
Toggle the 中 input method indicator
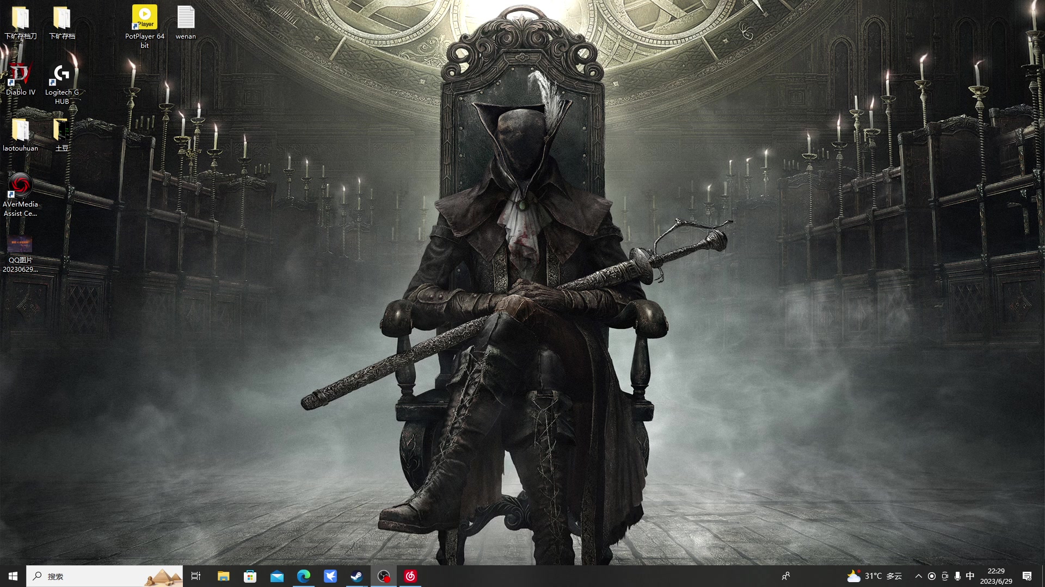click(970, 576)
